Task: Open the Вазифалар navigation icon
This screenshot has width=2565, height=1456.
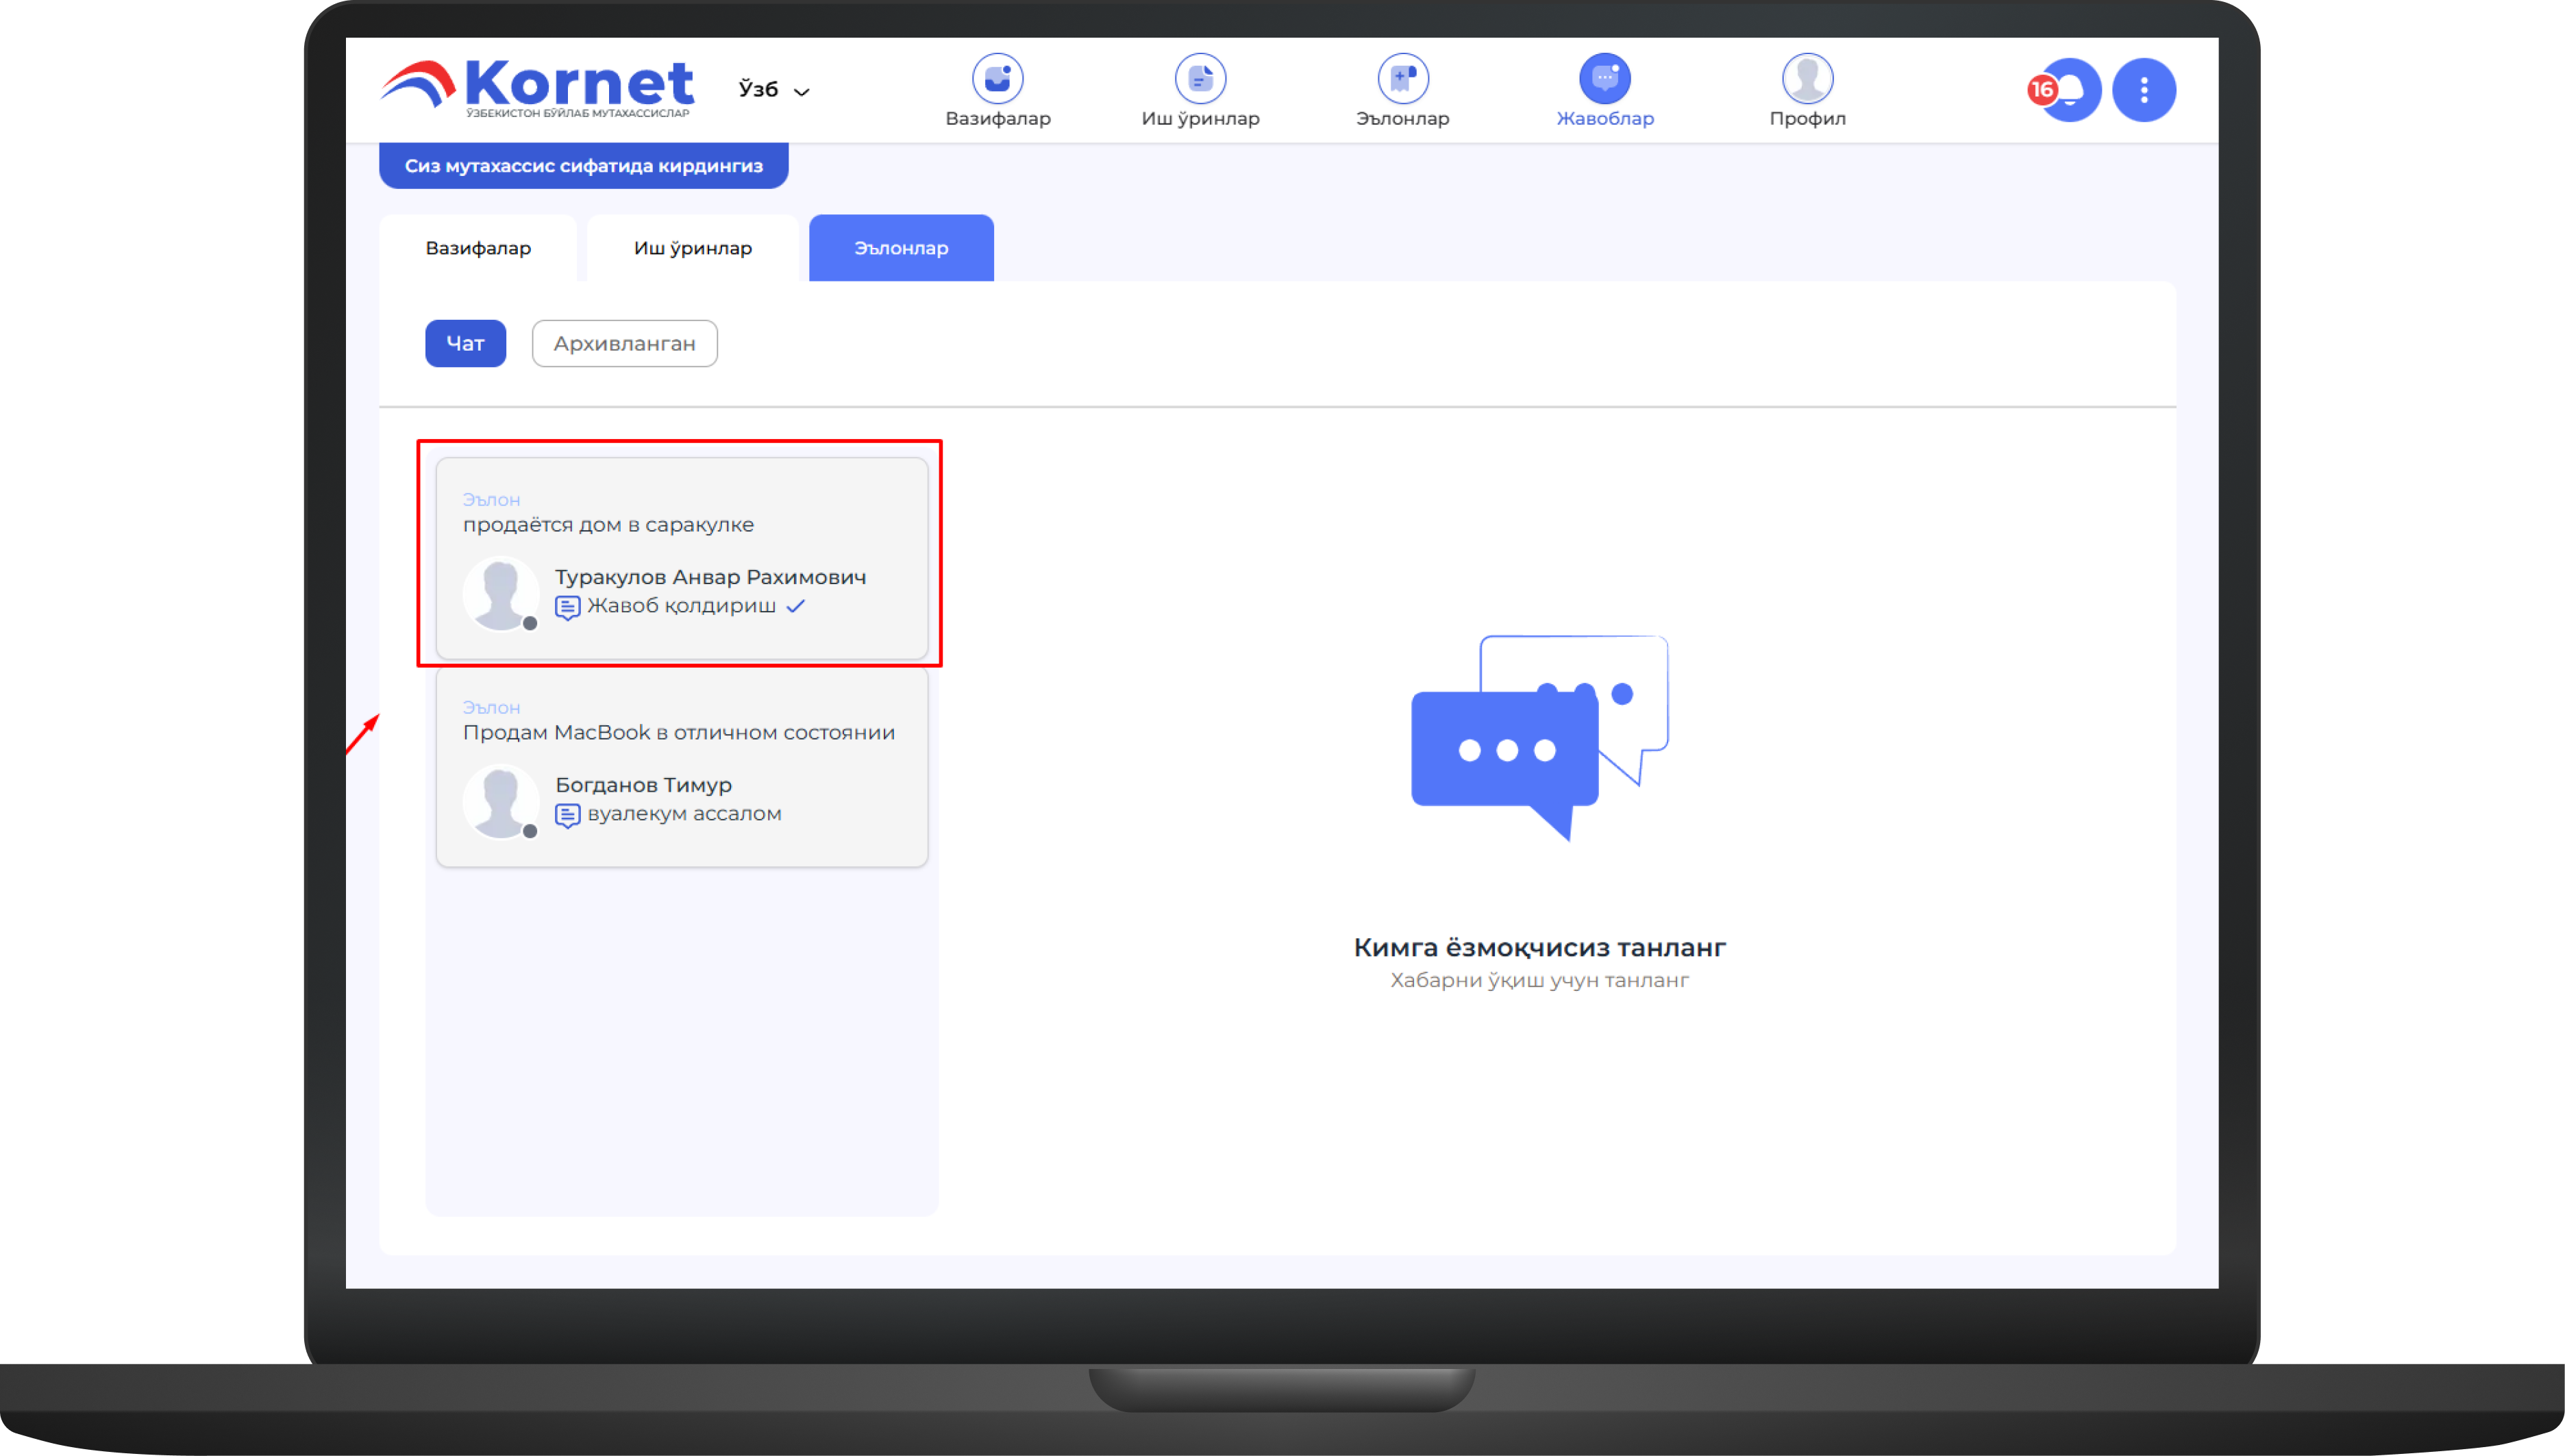Action: click(x=997, y=79)
